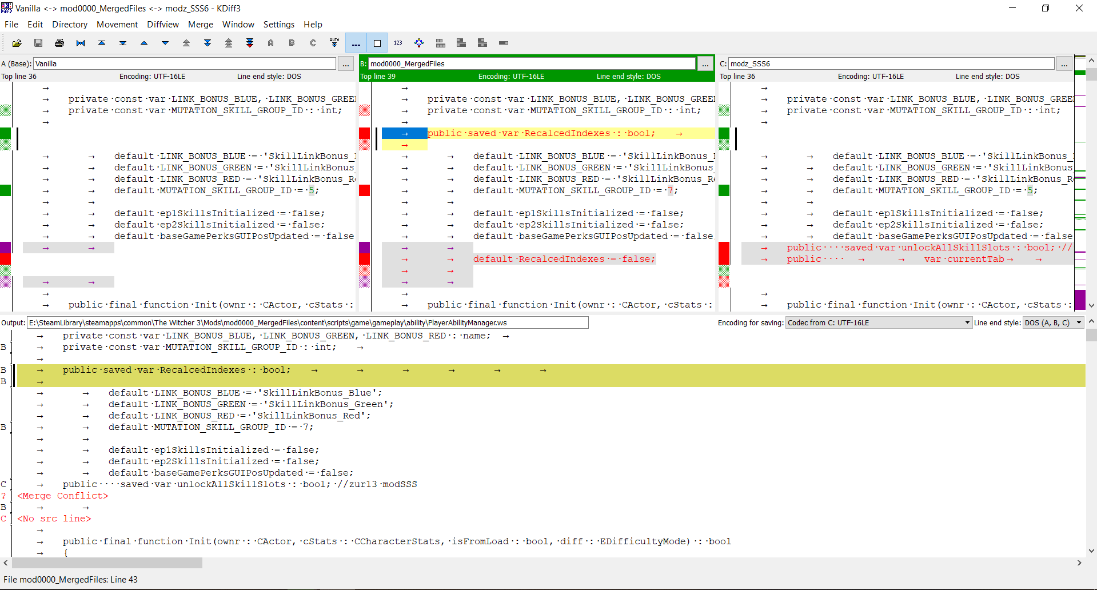Image resolution: width=1097 pixels, height=590 pixels.
Task: Open the Window menu
Action: click(x=238, y=25)
